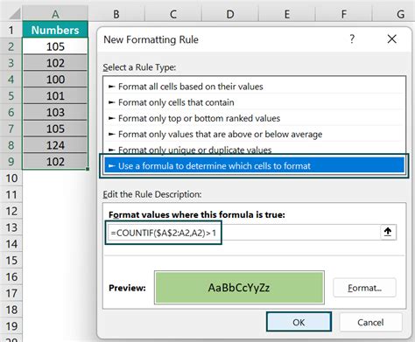This screenshot has width=415, height=342.
Task: Select cell A9 containing 102
Action: tap(55, 162)
